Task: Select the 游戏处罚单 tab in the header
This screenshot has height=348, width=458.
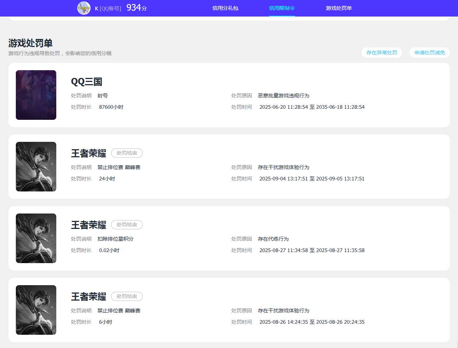Action: 338,8
